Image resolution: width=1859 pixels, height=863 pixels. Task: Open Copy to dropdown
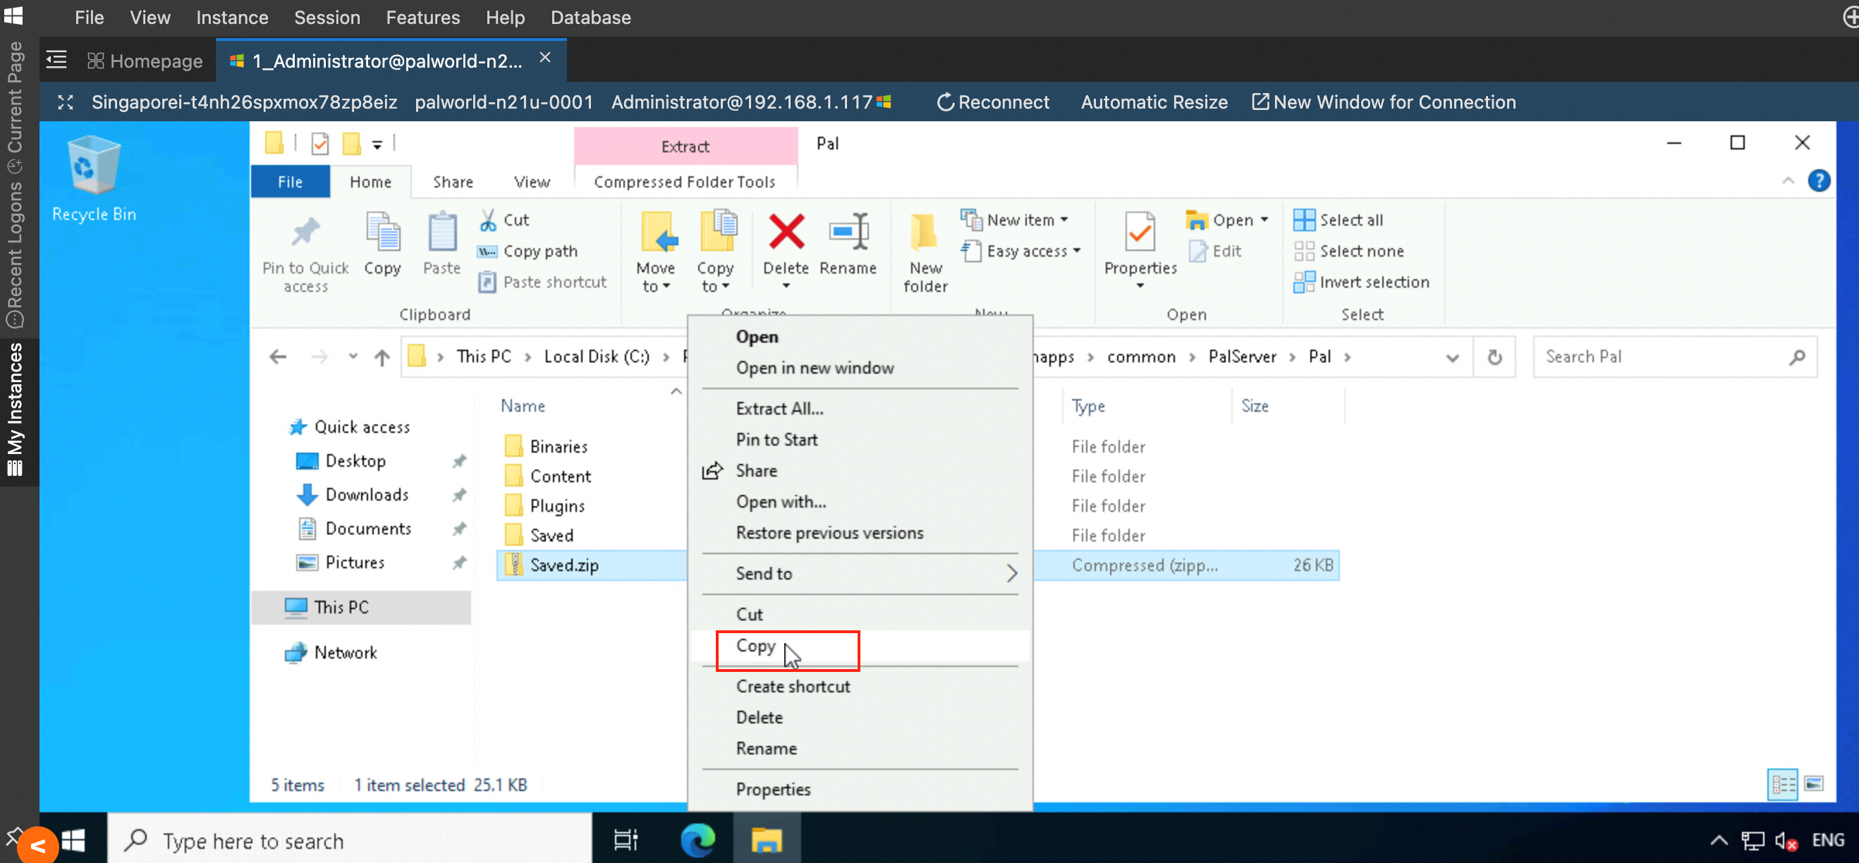click(x=714, y=277)
